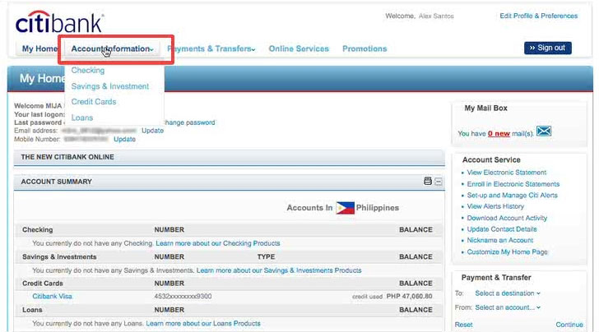The width and height of the screenshot is (599, 332).
Task: Click the Citibank logo
Action: [x=59, y=21]
